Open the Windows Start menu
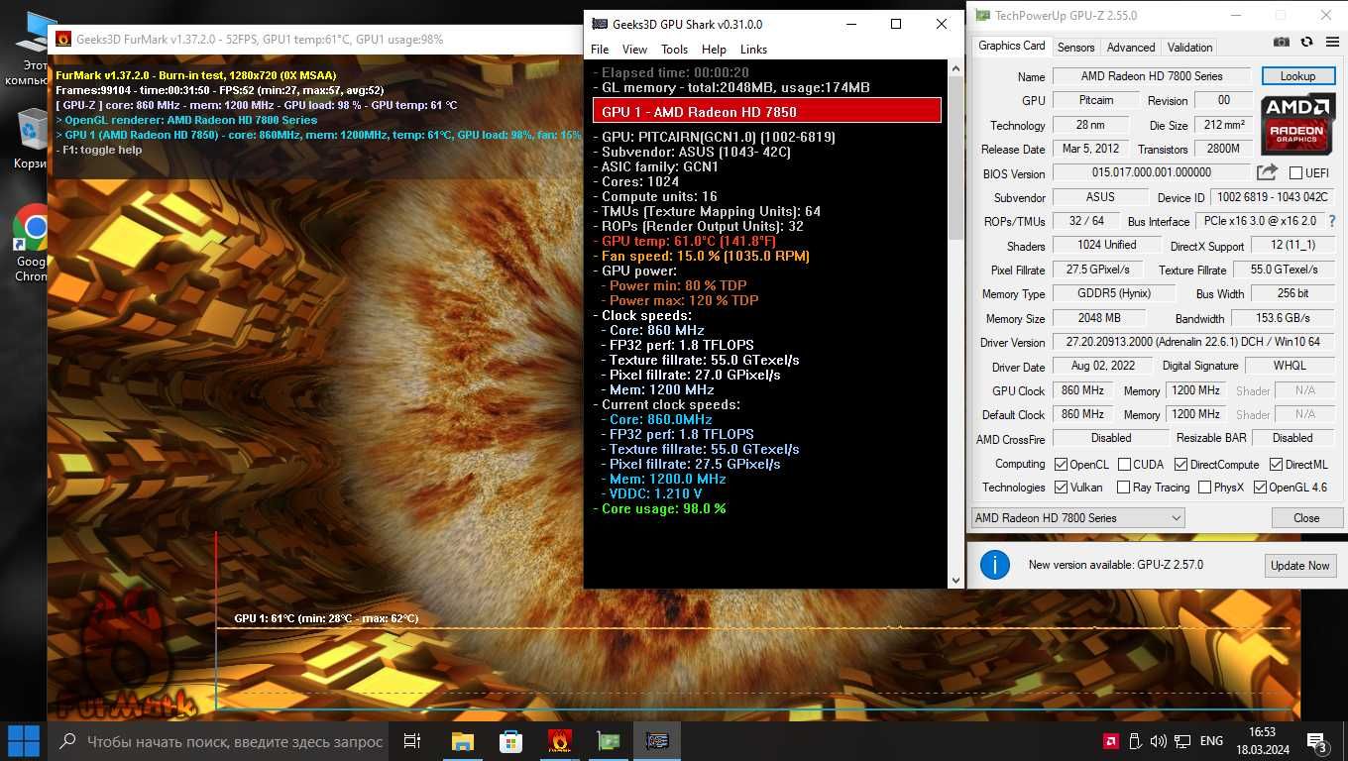 tap(24, 740)
